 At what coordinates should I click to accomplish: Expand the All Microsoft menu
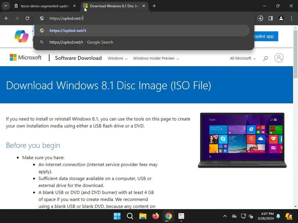(x=243, y=58)
